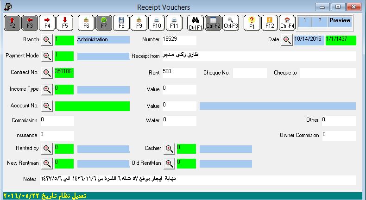Click the F2 up-arrow toolbar button
The width and height of the screenshot is (366, 200).
coord(12,22)
